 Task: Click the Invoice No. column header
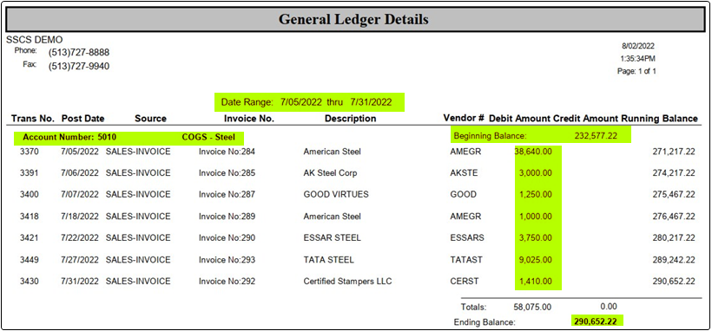point(249,119)
